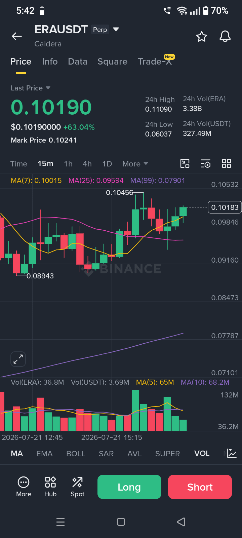Tap the Perp contract type badge
Screen dimensions: 242x538
tap(100, 30)
